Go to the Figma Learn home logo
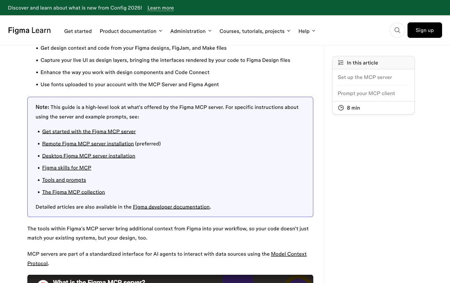Image resolution: width=450 pixels, height=283 pixels. tap(29, 31)
